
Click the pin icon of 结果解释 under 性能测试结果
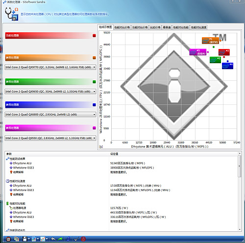pyautogui.click(x=11, y=172)
